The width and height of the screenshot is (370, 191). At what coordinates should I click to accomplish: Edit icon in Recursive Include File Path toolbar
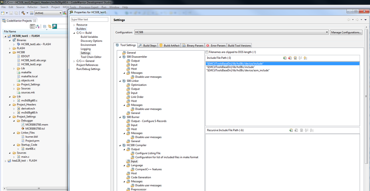point(301,130)
